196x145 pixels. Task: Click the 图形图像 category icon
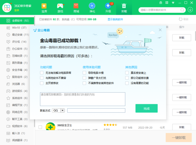(x=8, y=63)
